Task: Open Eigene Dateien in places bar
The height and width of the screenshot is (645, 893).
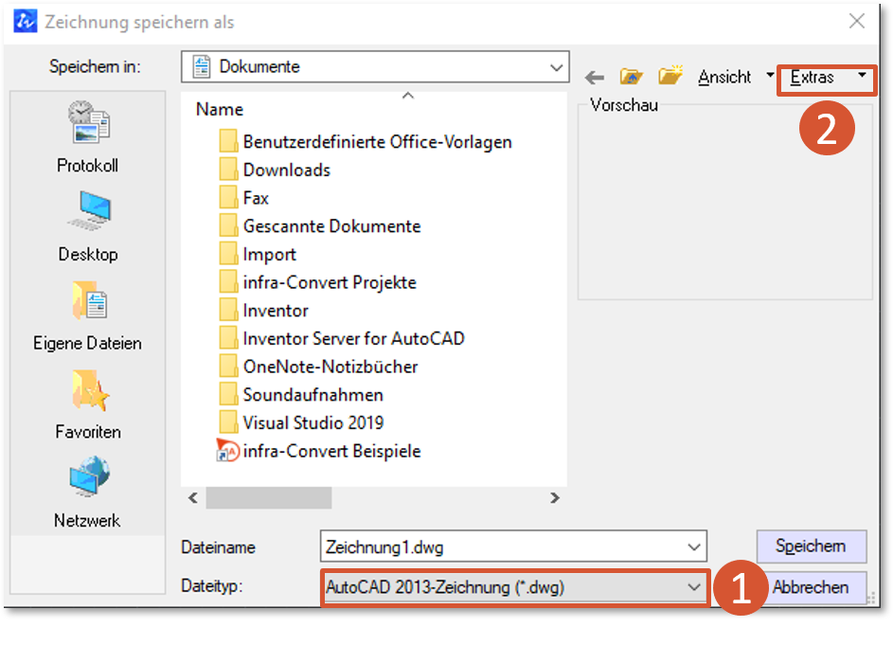Action: 88,315
